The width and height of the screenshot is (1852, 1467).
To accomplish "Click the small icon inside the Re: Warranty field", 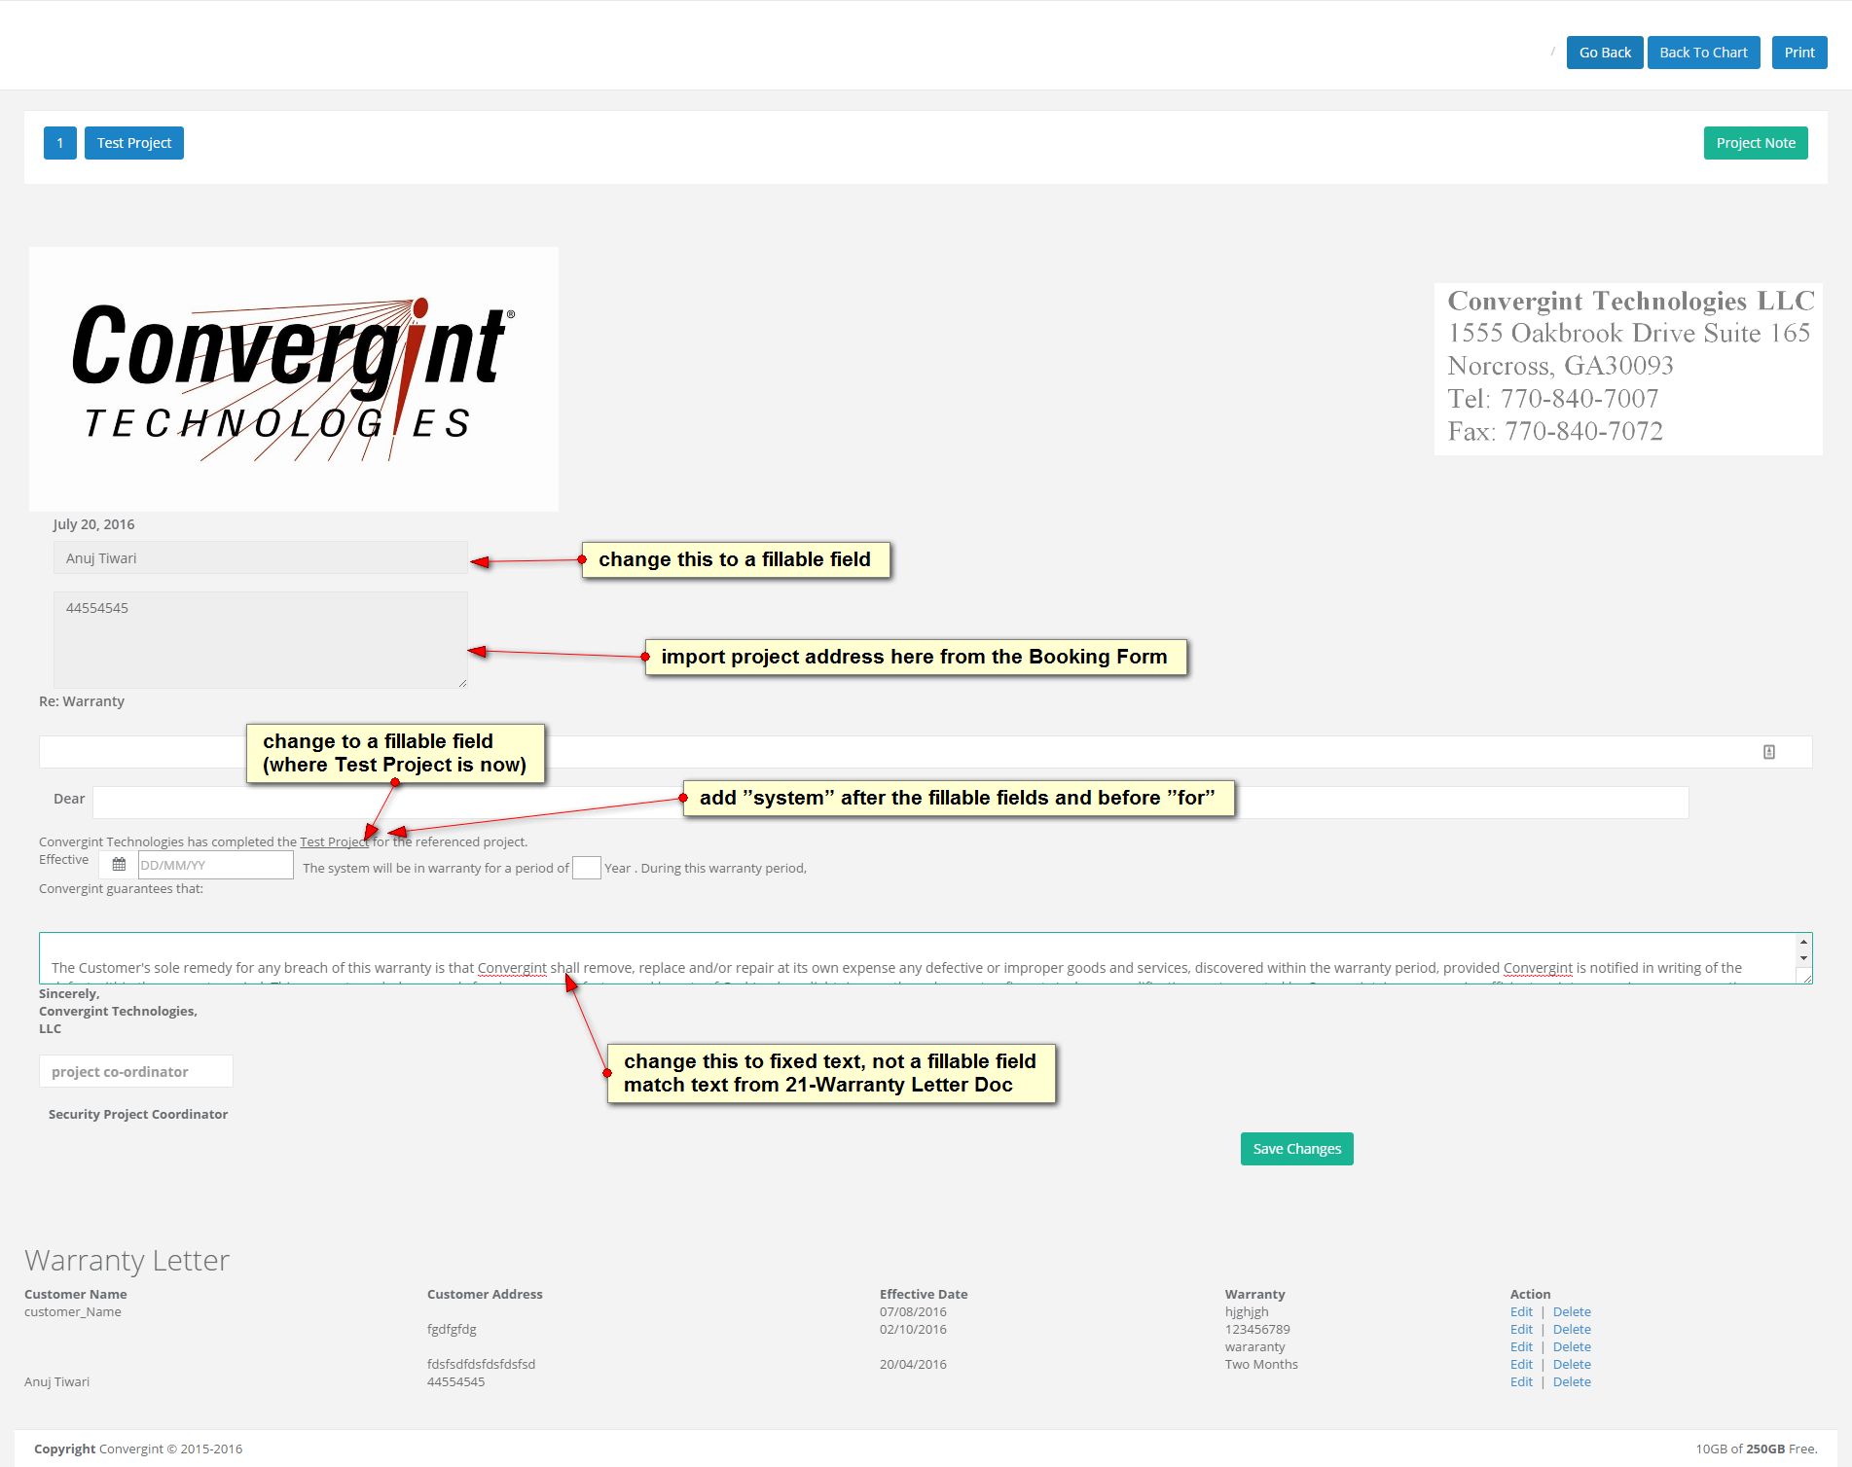I will pyautogui.click(x=1768, y=752).
